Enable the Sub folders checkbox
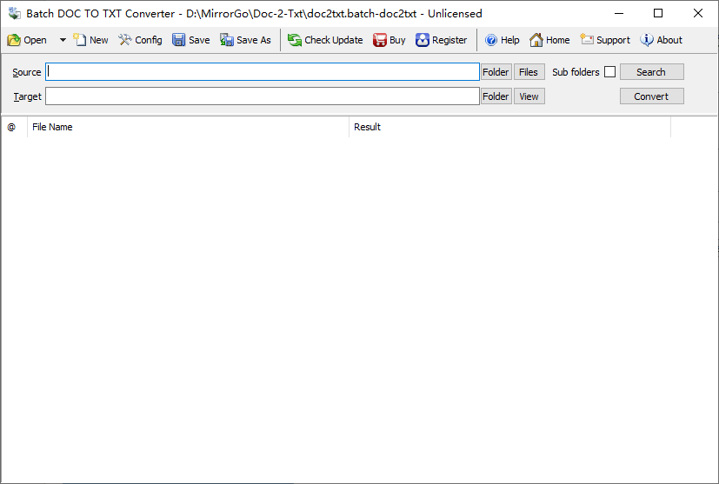 609,72
